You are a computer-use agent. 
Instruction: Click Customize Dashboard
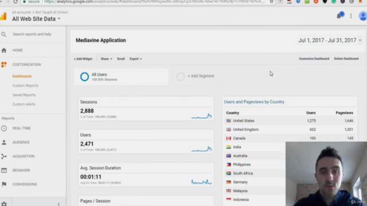pyautogui.click(x=314, y=58)
